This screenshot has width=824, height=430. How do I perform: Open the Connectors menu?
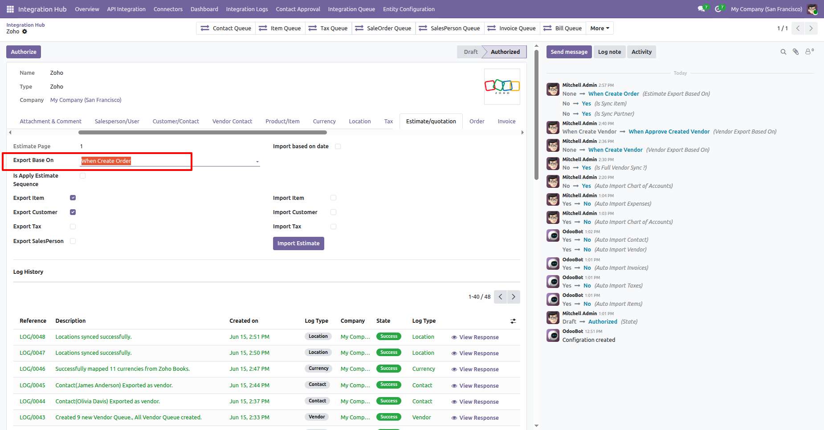click(x=168, y=9)
